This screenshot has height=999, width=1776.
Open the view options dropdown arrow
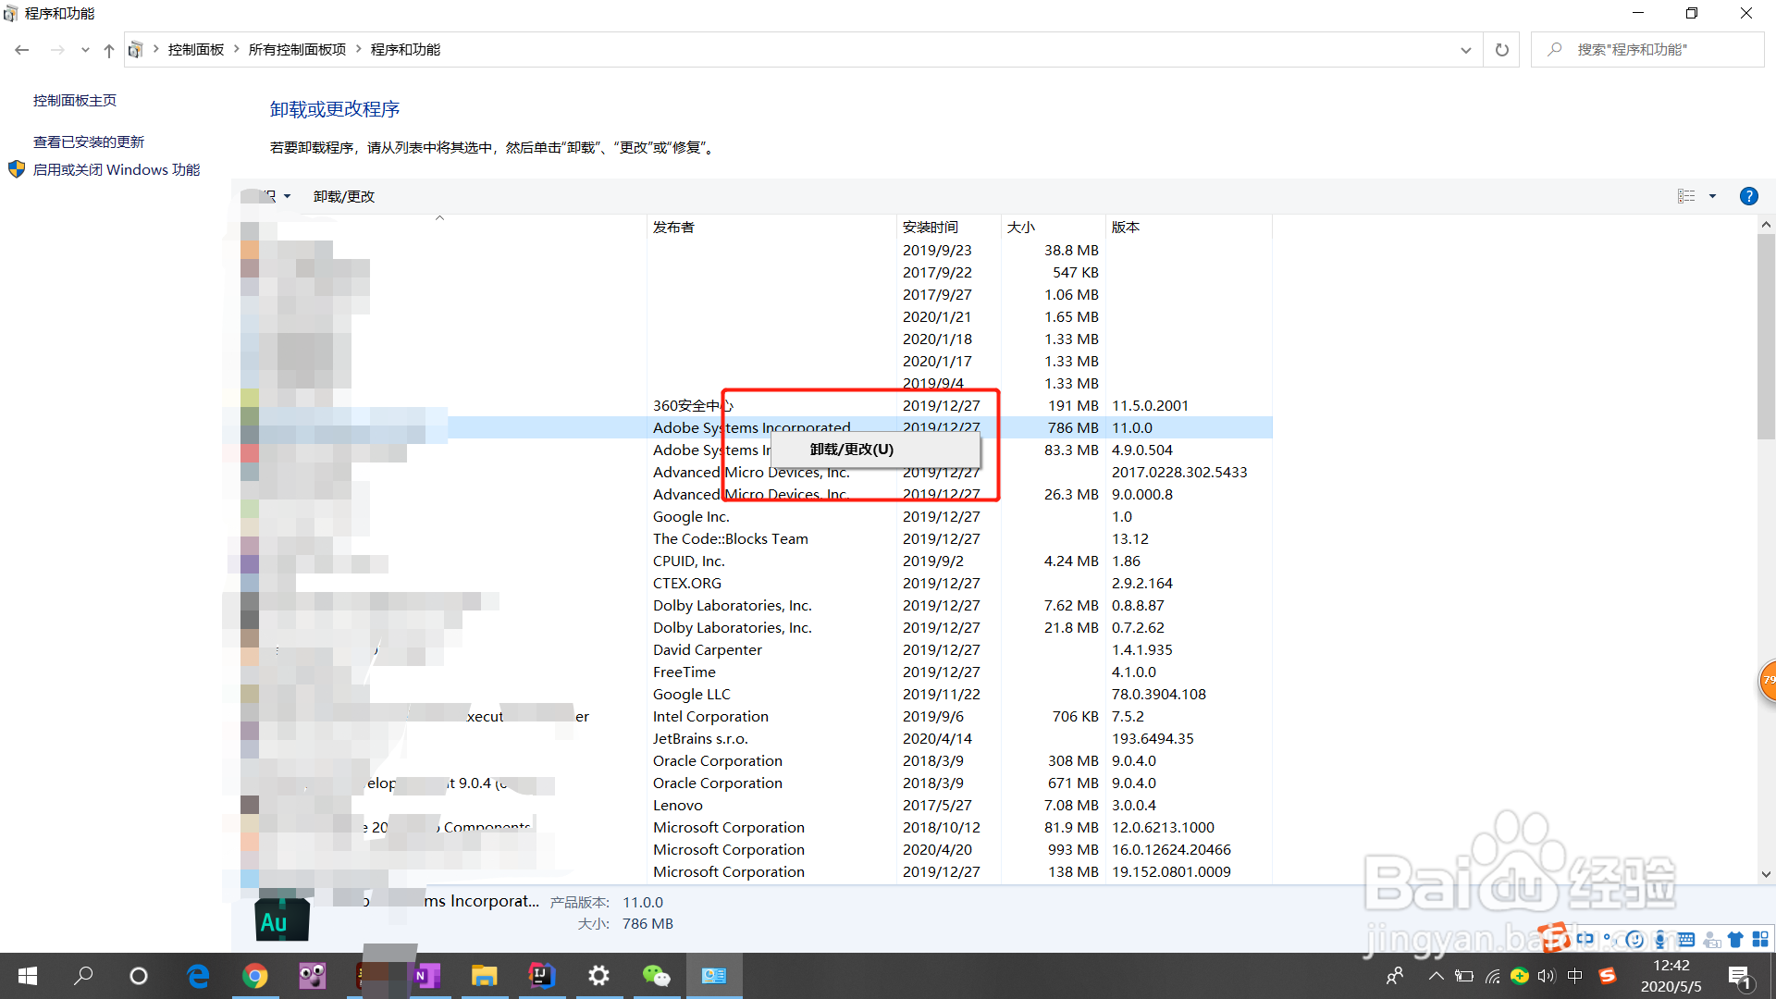(1712, 196)
